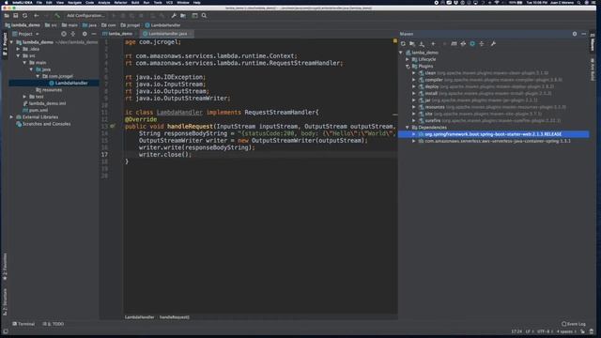Expand External Libraries node
Viewport: 601px width, 338px height.
point(11,116)
